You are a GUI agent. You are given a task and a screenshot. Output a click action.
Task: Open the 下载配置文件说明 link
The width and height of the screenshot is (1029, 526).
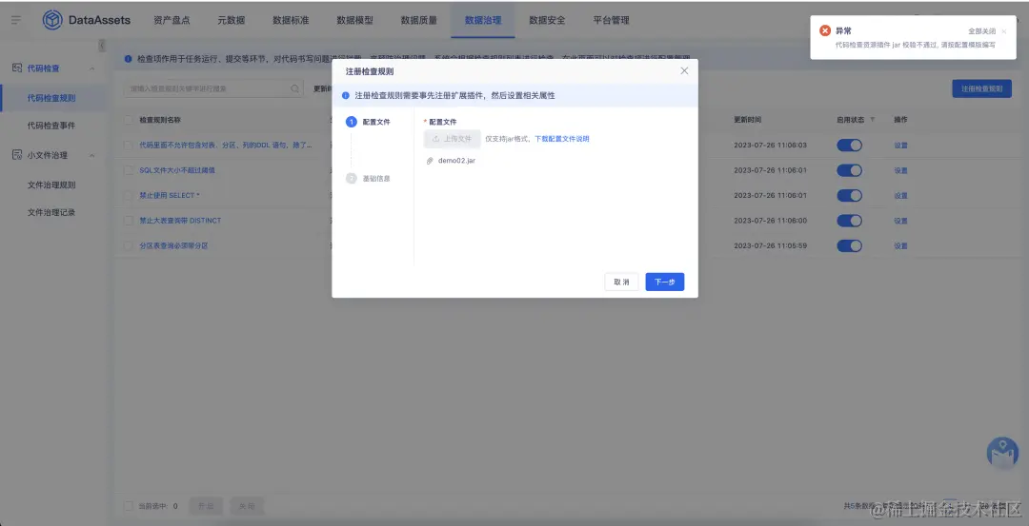pos(562,139)
